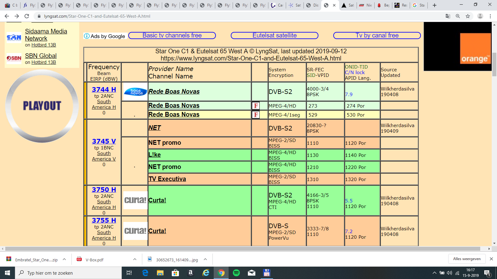Switch to the Car tab
Screen dimensions: 497x279
(277, 5)
